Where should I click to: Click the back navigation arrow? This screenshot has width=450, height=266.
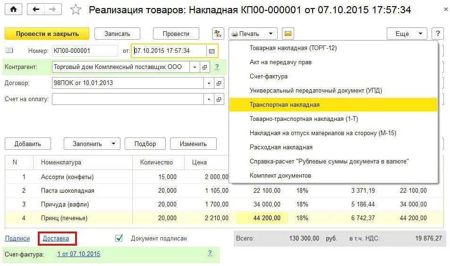coord(36,9)
